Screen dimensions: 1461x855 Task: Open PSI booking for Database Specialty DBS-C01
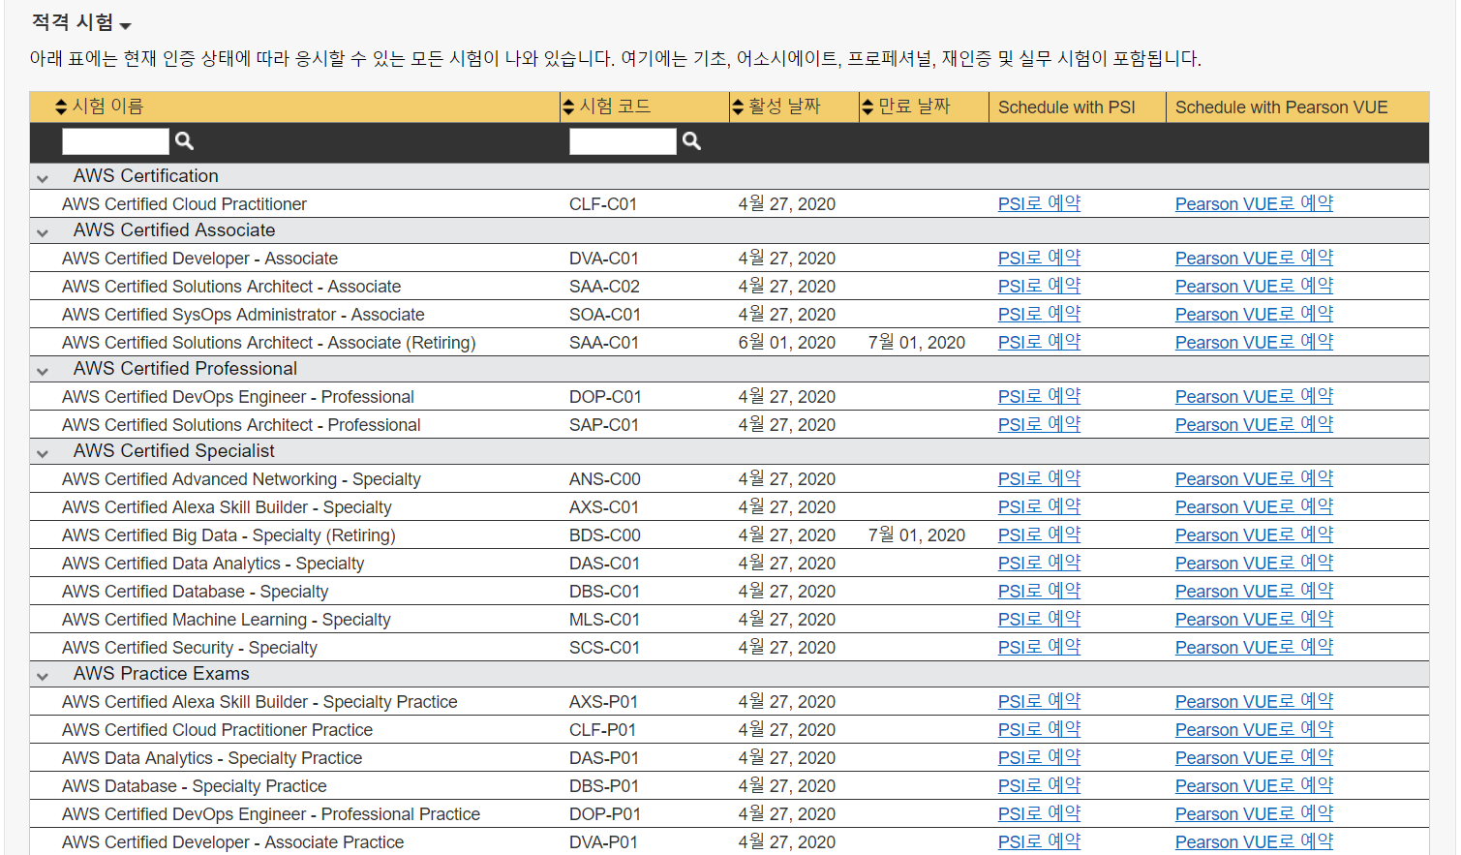[x=1039, y=591]
